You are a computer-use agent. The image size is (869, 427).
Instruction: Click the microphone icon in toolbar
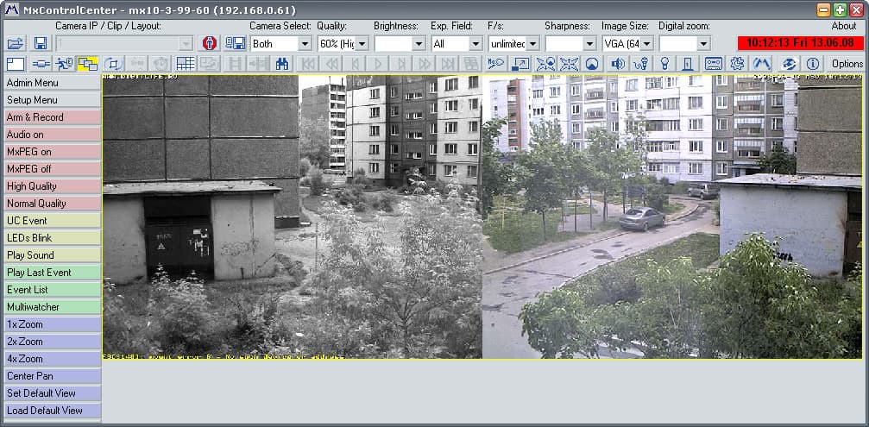coord(641,64)
